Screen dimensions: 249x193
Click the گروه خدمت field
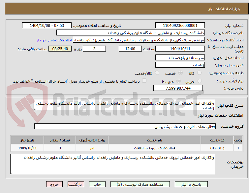pyautogui.click(x=125, y=126)
